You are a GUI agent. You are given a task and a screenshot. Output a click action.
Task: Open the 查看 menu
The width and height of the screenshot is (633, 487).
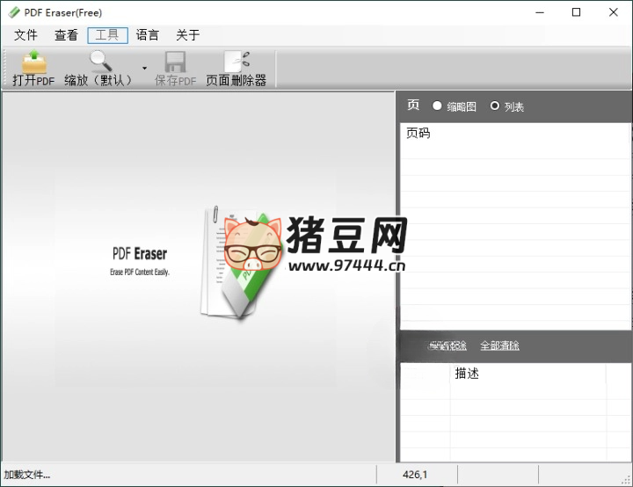pos(66,35)
